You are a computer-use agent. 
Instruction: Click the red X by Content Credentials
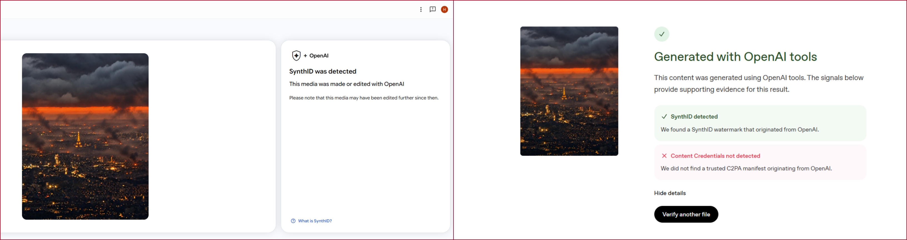[x=664, y=156]
